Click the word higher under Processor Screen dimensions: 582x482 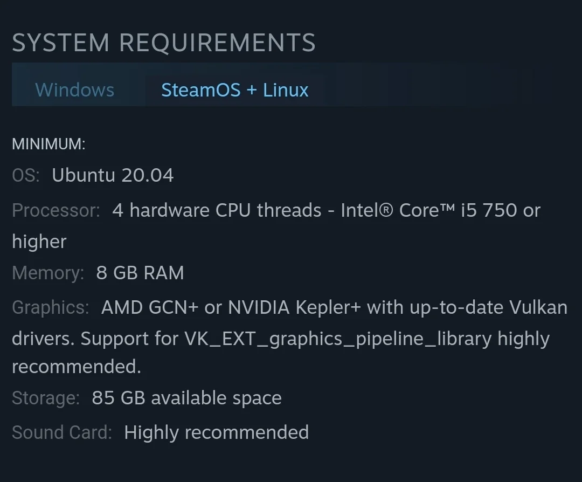coord(39,242)
